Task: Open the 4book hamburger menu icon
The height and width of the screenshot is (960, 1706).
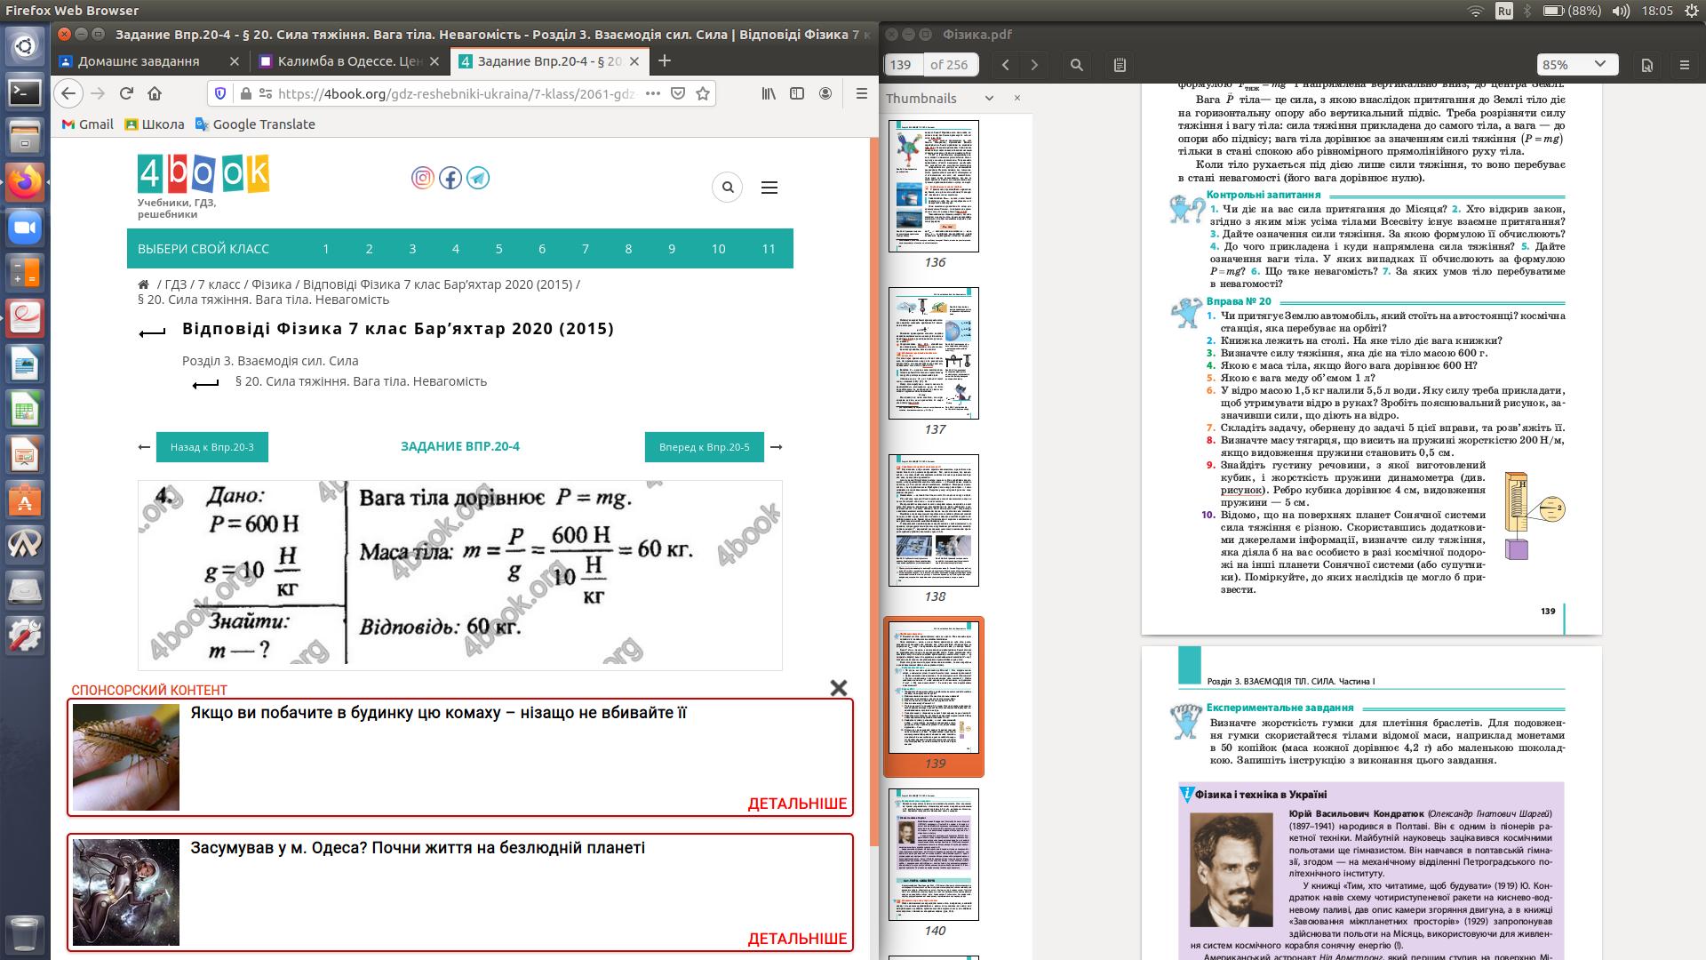Action: click(769, 188)
